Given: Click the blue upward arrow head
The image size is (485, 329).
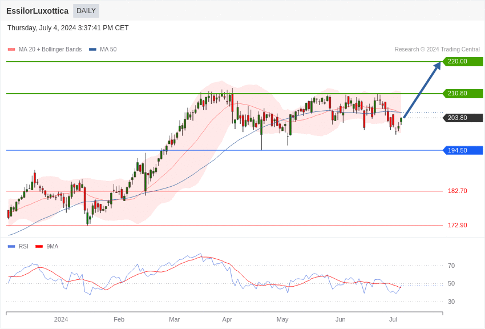Looking at the screenshot, I should [437, 66].
